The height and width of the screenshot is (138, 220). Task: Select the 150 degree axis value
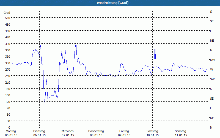[8, 95]
